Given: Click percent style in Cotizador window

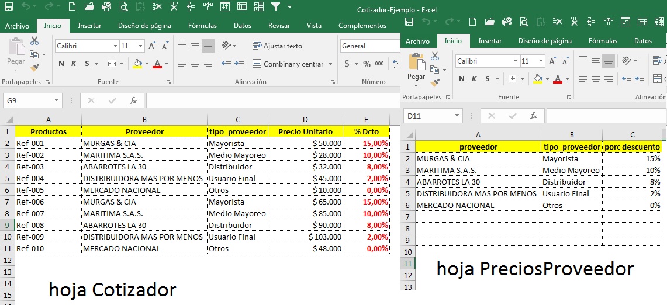Looking at the screenshot, I should pyautogui.click(x=367, y=64).
